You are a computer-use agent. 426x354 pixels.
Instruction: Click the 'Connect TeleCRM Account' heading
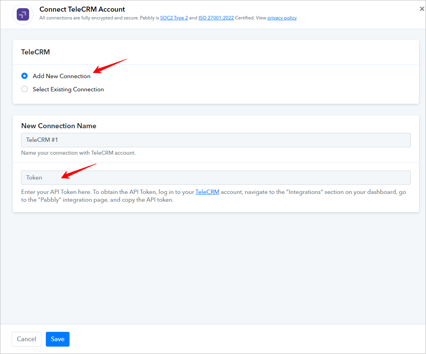(x=82, y=9)
